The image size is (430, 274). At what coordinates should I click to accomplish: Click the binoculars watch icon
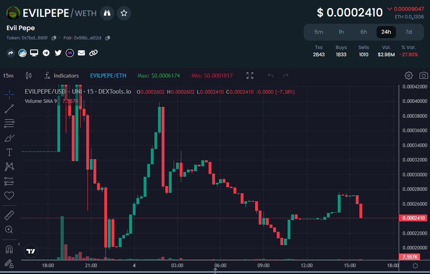tap(107, 13)
